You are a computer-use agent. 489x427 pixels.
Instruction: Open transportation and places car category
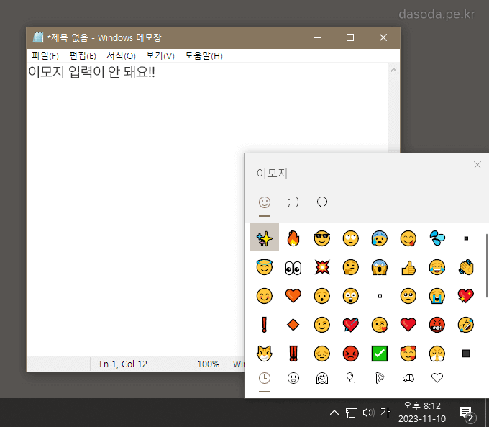pos(408,378)
